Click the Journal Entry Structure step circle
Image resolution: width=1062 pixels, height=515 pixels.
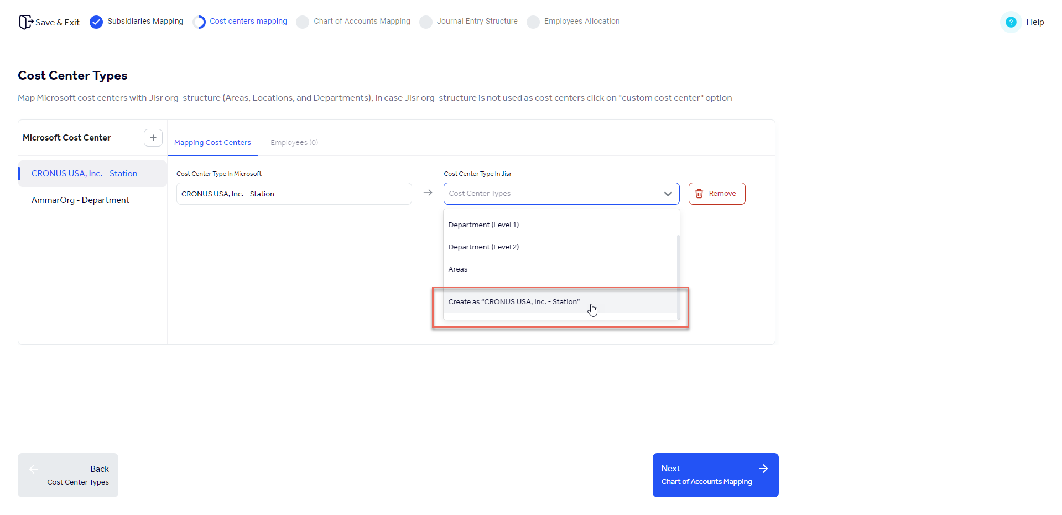click(425, 22)
